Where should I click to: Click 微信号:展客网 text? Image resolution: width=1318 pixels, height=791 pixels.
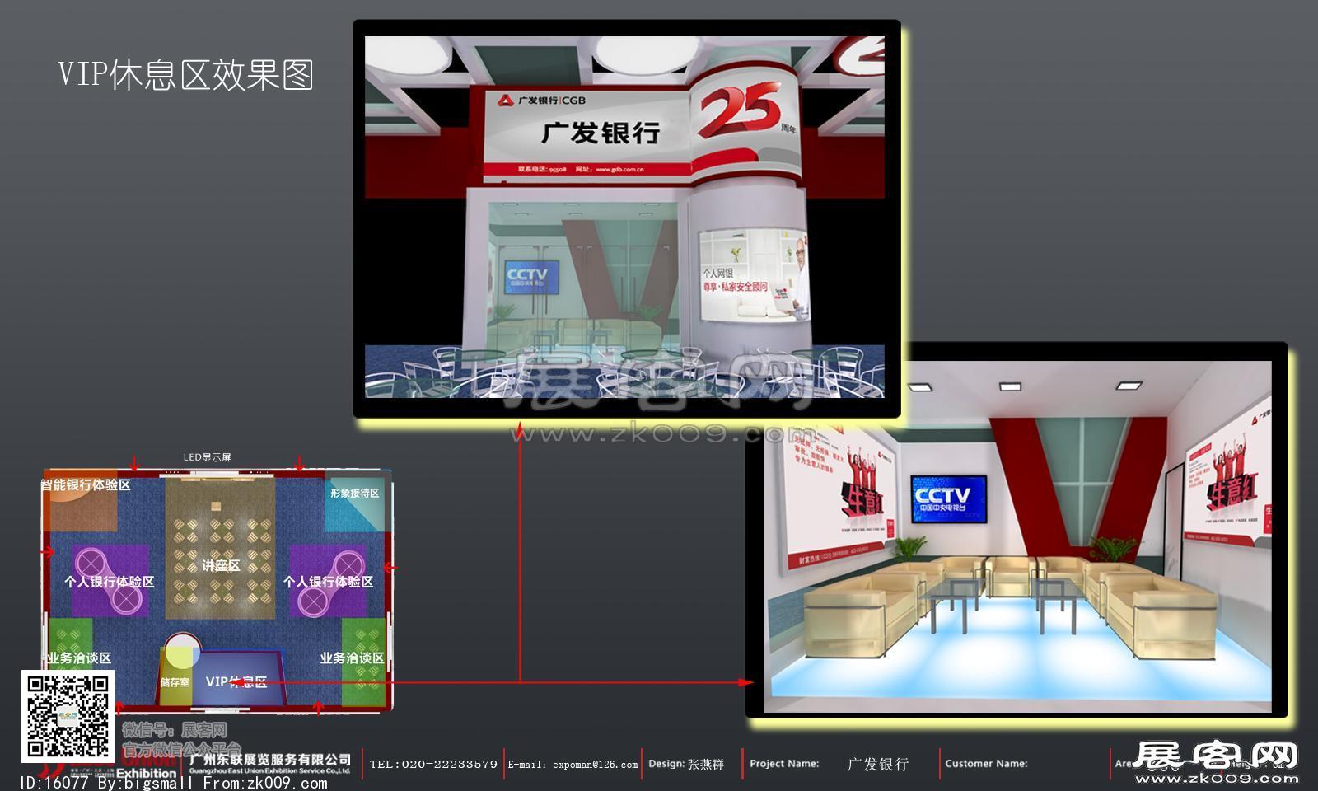(x=175, y=730)
